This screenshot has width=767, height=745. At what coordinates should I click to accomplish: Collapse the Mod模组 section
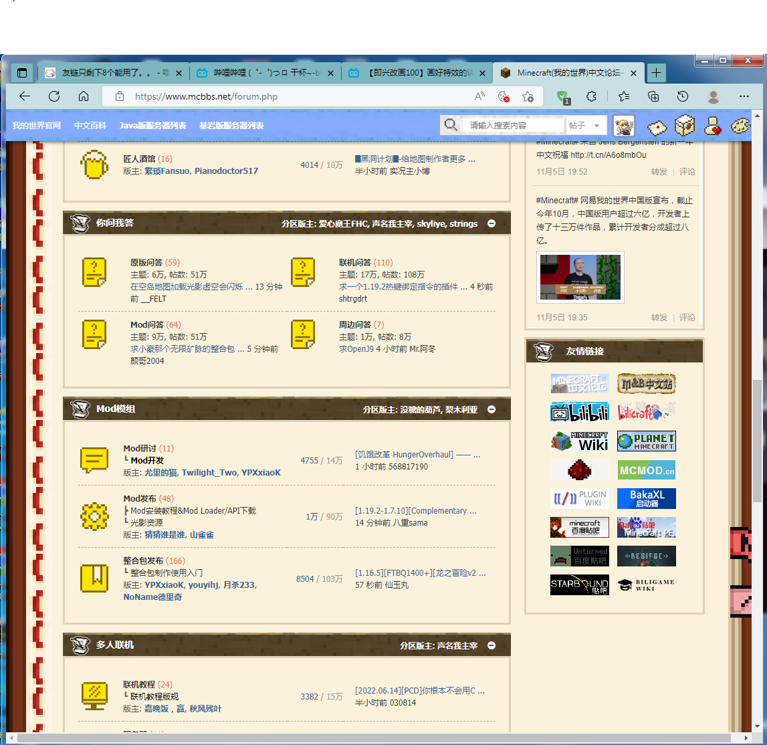point(491,409)
